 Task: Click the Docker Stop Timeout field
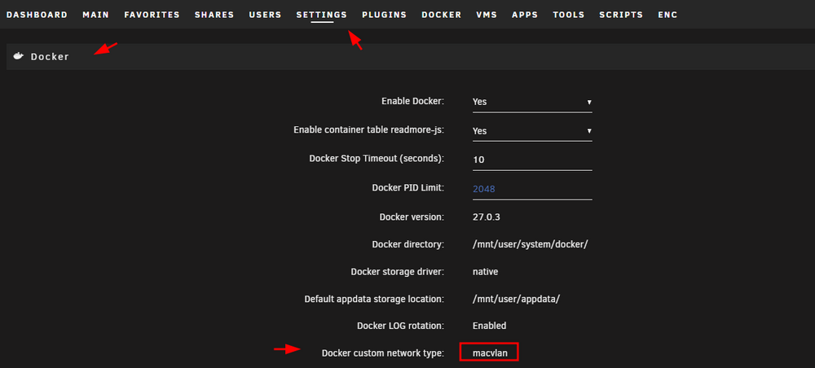click(x=532, y=160)
